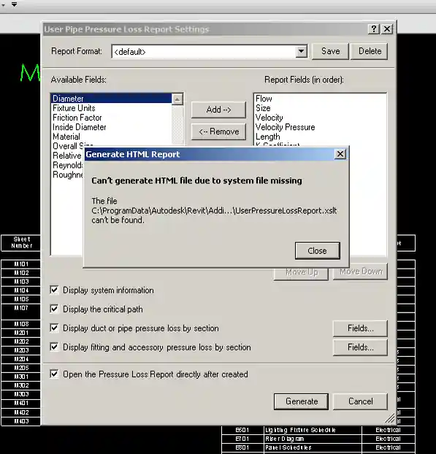This screenshot has height=454, width=436.
Task: Click Riser Diagram row text
Action: [x=285, y=439]
